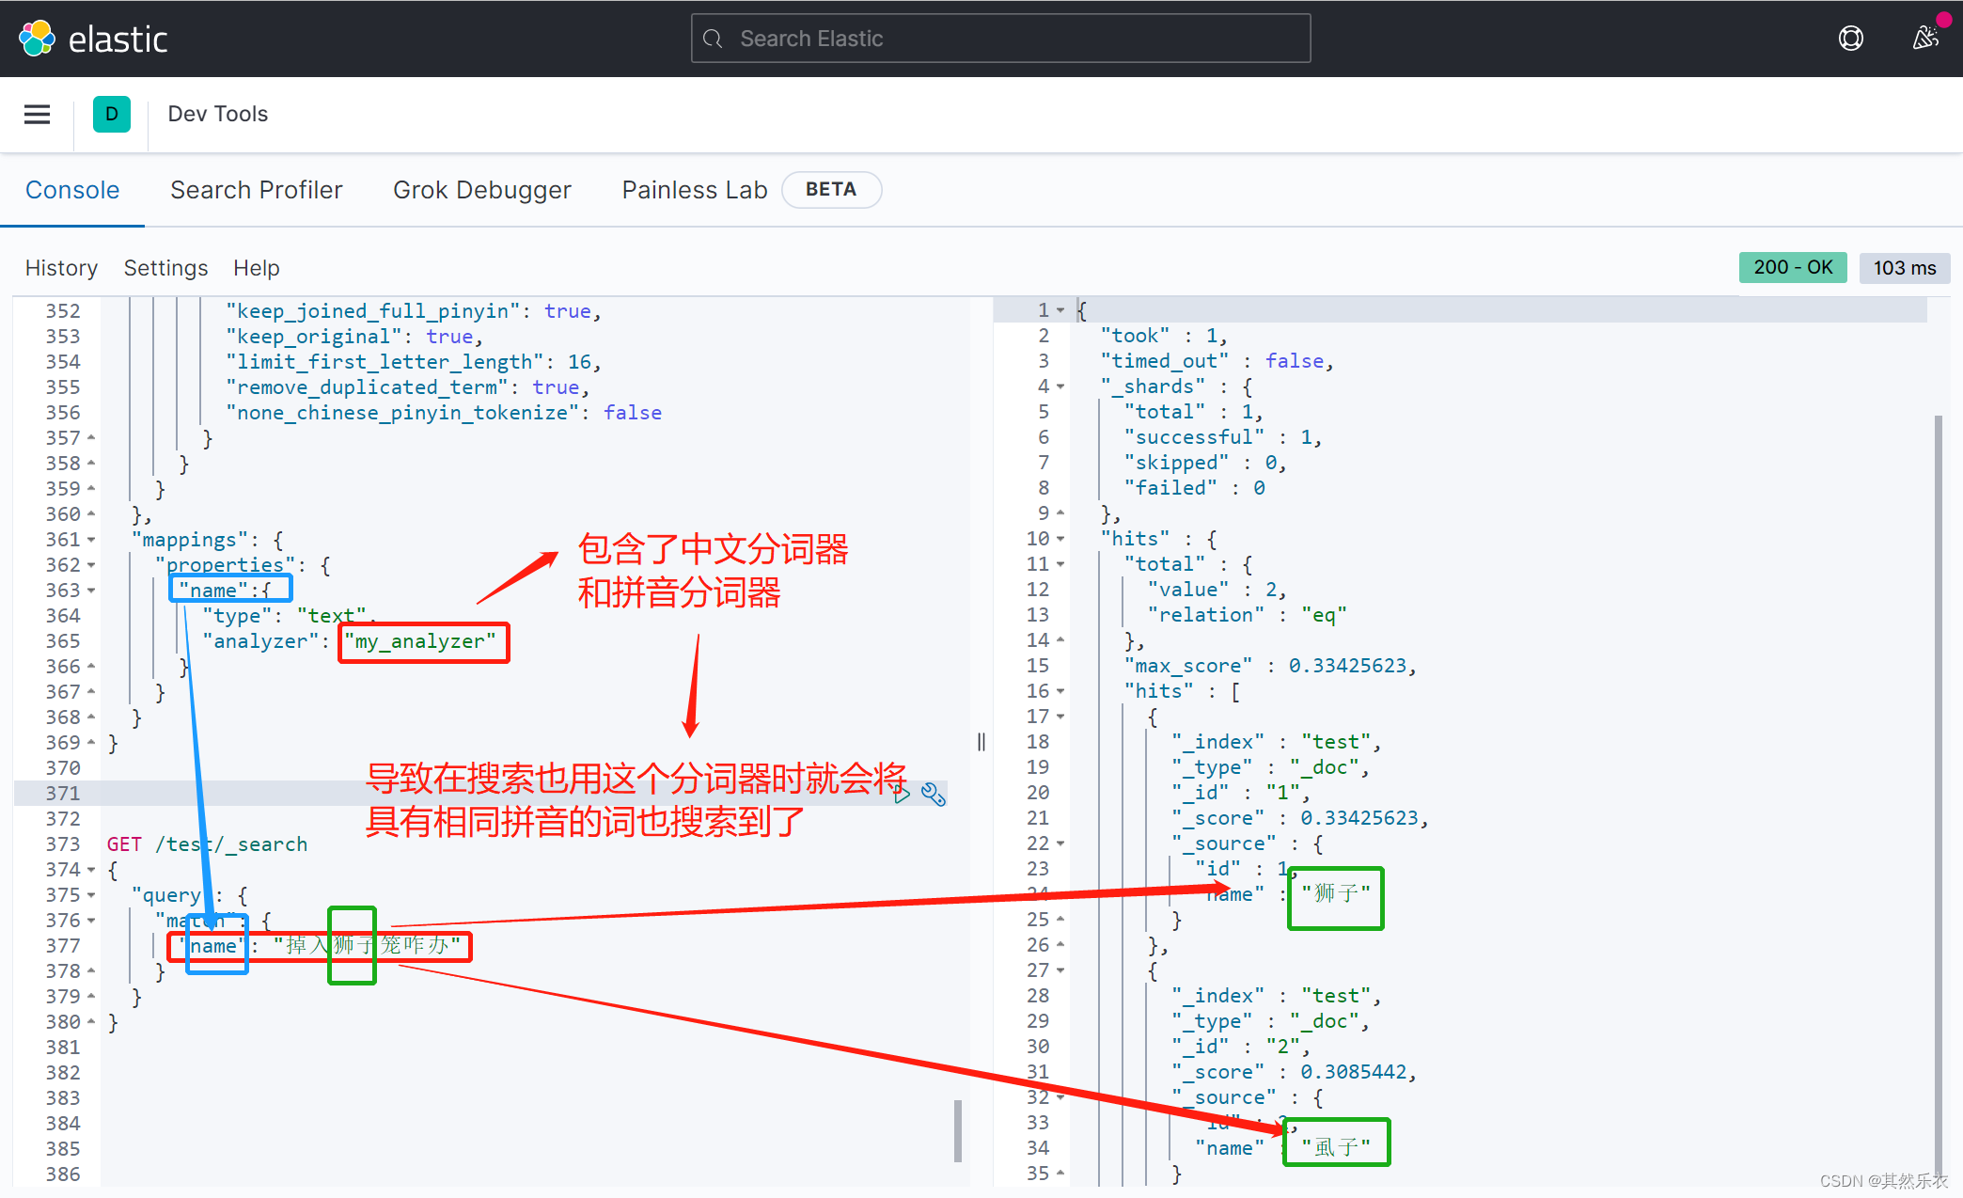This screenshot has width=1963, height=1198.
Task: Click the Help button
Action: coord(256,268)
